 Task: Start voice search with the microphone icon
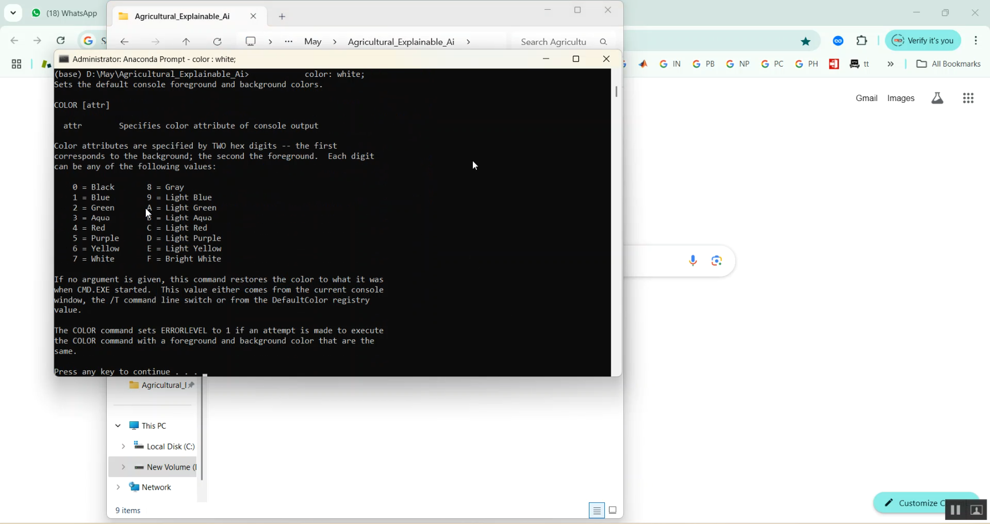pos(693,261)
